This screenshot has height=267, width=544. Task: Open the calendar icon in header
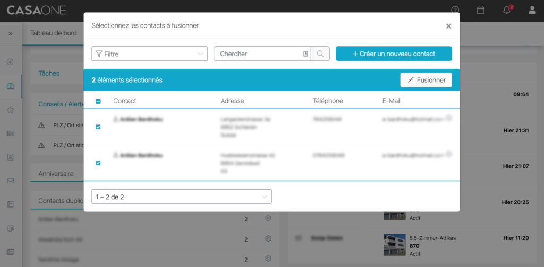point(481,10)
